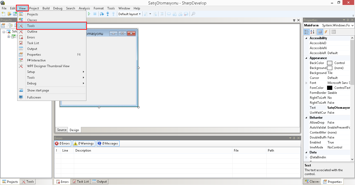The width and height of the screenshot is (355, 185).
Task: Collapse the Data property category
Action: tap(306, 152)
